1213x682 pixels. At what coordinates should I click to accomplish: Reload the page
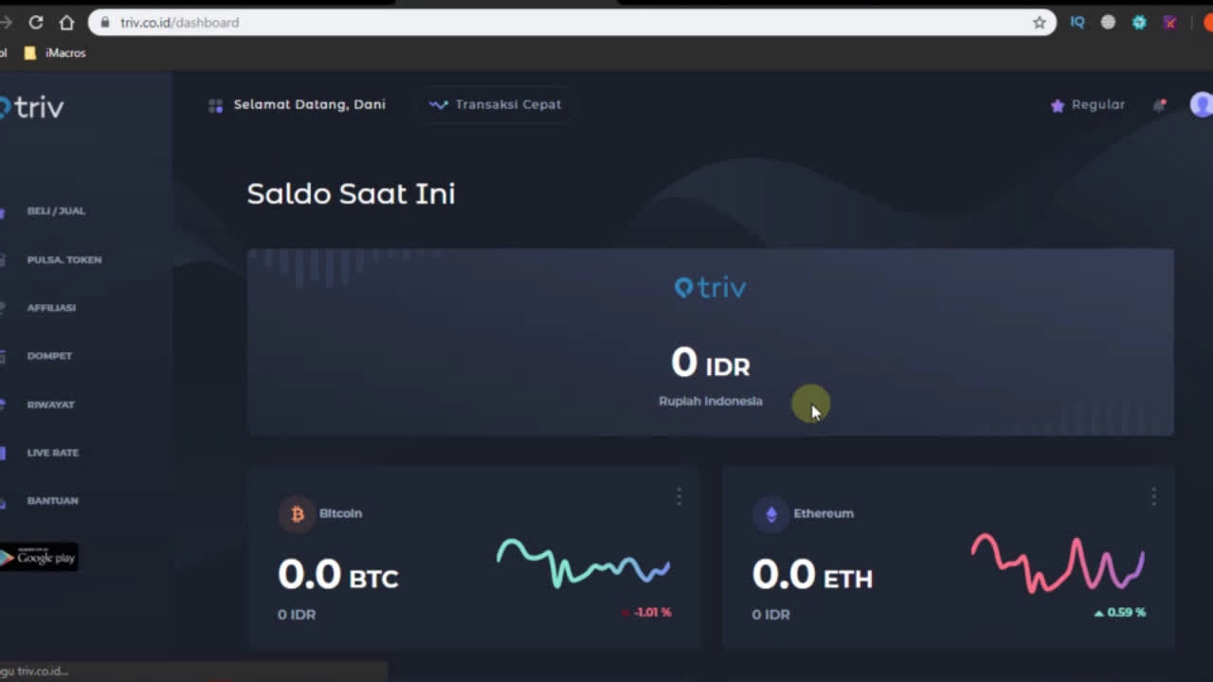[x=36, y=23]
